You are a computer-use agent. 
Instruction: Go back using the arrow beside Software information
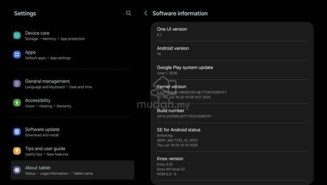click(146, 13)
